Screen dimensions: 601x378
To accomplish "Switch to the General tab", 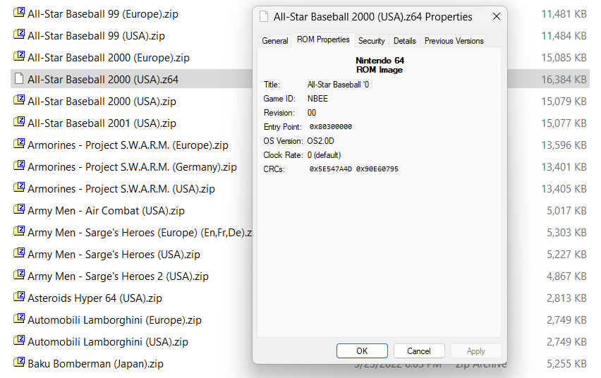I will point(275,41).
